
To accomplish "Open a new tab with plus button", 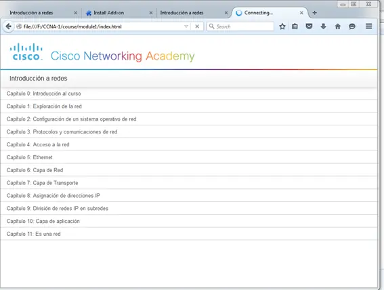I will point(315,13).
